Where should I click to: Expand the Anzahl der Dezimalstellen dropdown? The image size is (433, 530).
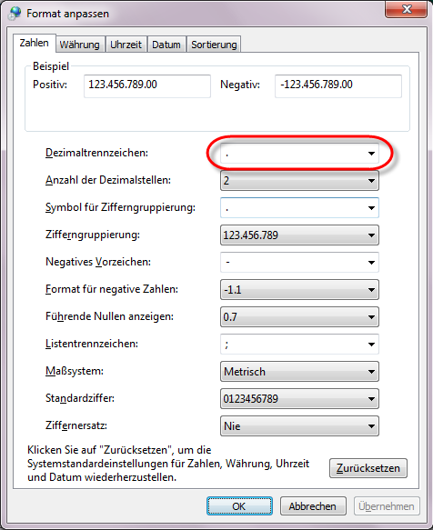tap(299, 181)
